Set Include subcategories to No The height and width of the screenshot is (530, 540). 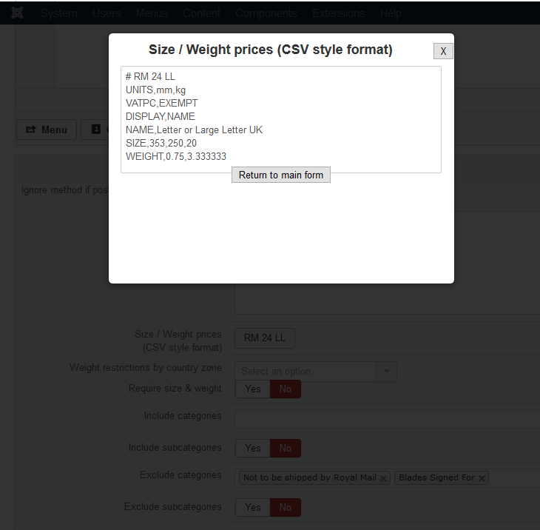coord(285,449)
